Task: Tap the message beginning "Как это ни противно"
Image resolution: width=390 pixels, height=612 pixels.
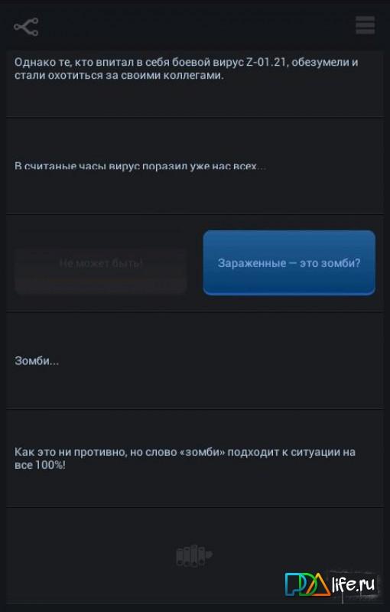Action: click(194, 458)
